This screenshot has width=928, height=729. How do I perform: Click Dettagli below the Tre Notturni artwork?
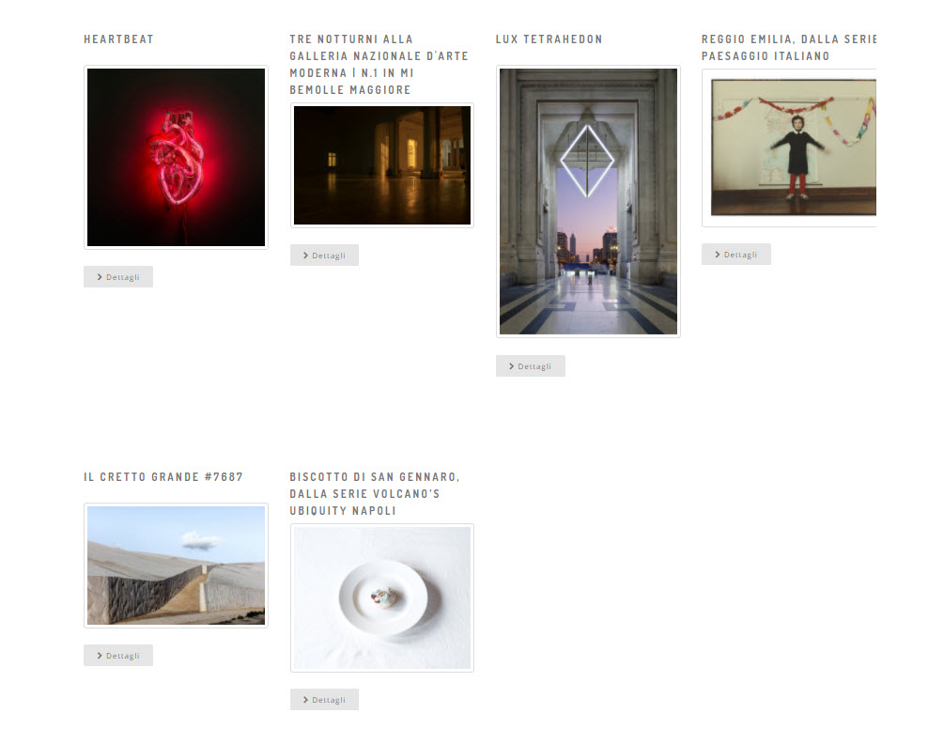point(324,255)
